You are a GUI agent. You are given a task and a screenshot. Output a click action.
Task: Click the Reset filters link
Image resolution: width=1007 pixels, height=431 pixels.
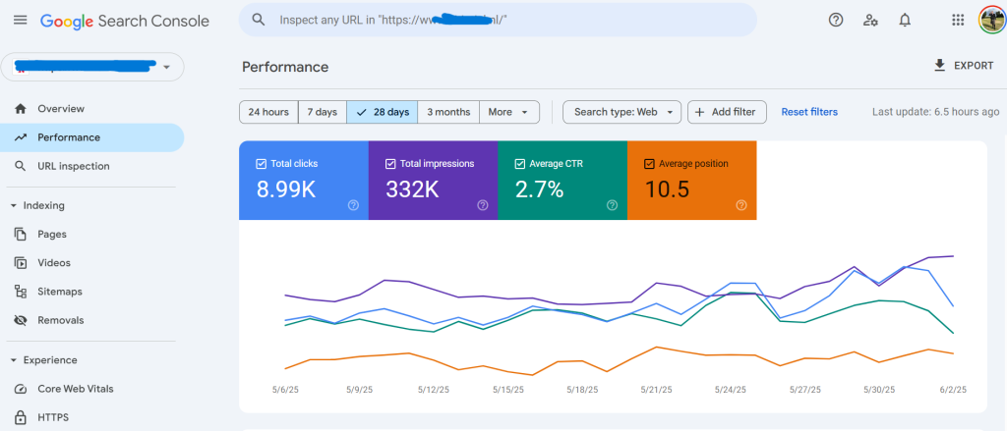click(809, 112)
